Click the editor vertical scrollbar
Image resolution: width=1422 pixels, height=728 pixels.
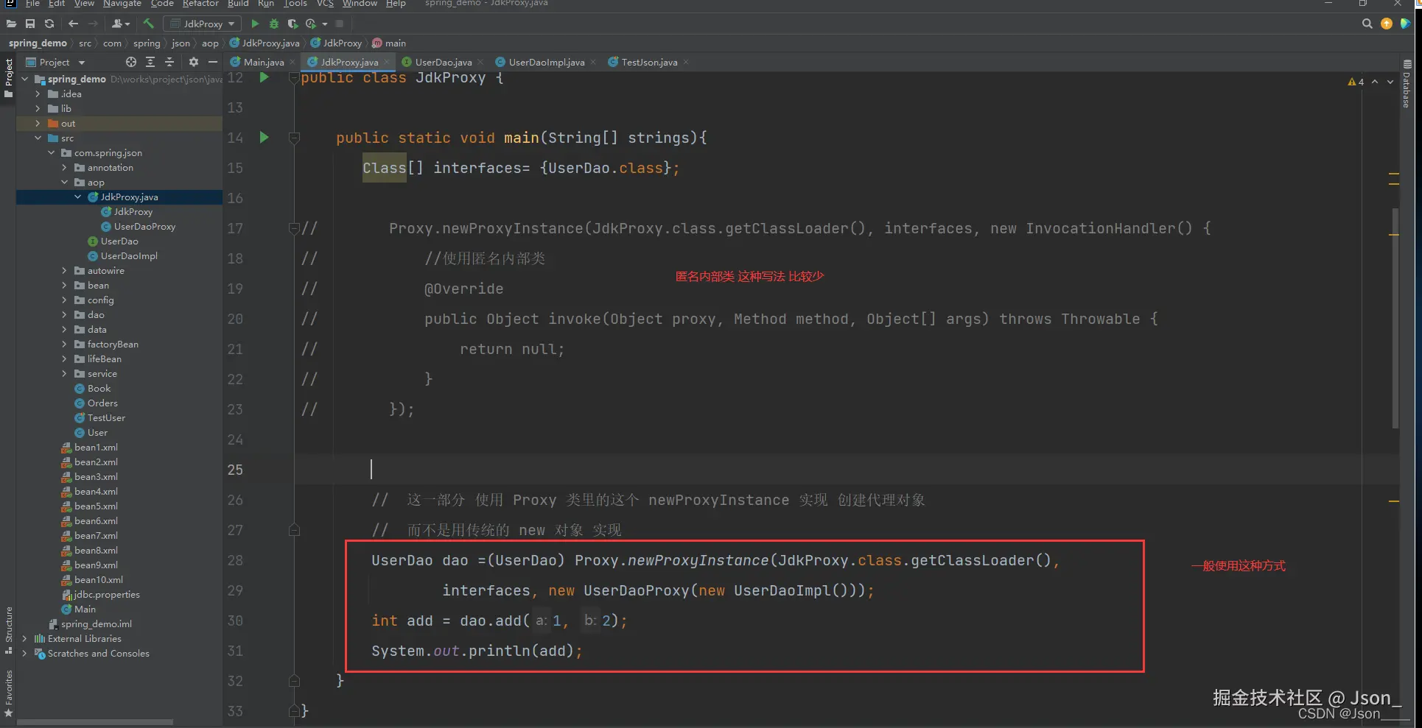pos(1395,318)
